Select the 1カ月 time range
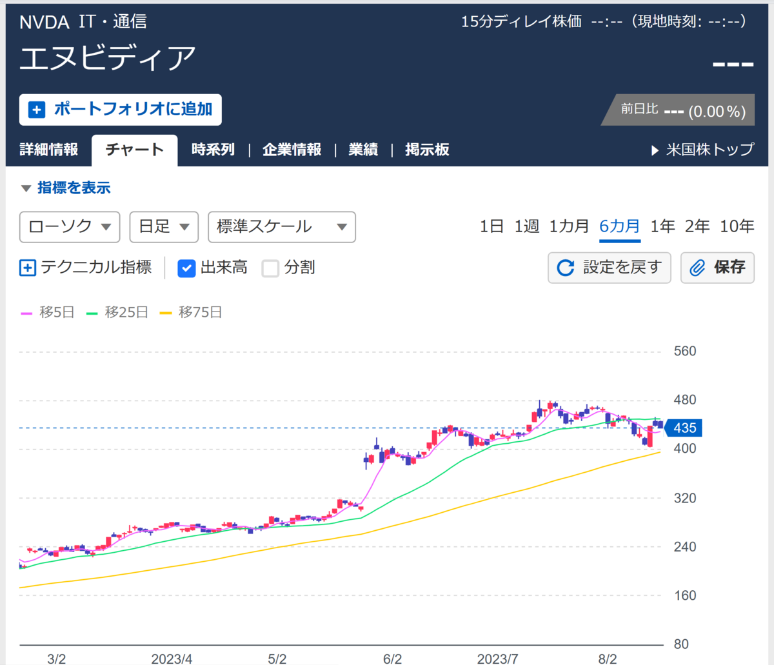This screenshot has width=774, height=665. (569, 226)
